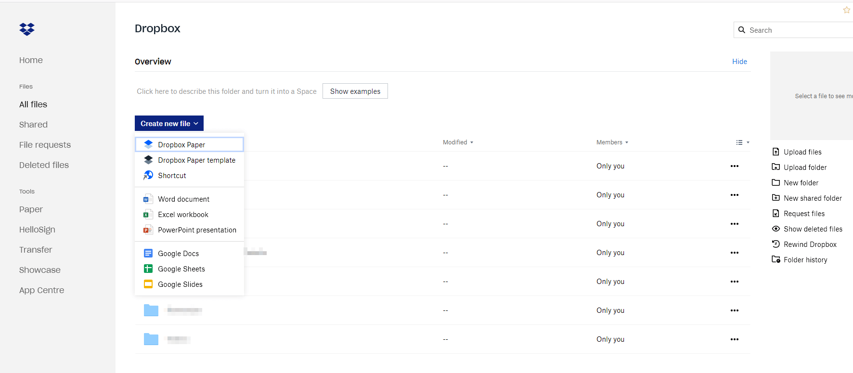The image size is (853, 373).
Task: Click the Show examples button
Action: click(x=355, y=91)
